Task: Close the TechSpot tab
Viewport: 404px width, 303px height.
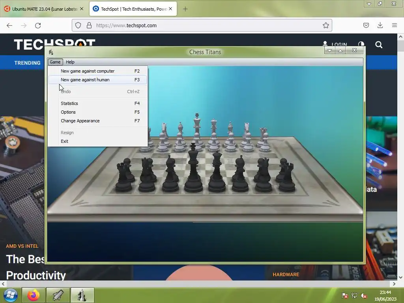Action: 170,9
